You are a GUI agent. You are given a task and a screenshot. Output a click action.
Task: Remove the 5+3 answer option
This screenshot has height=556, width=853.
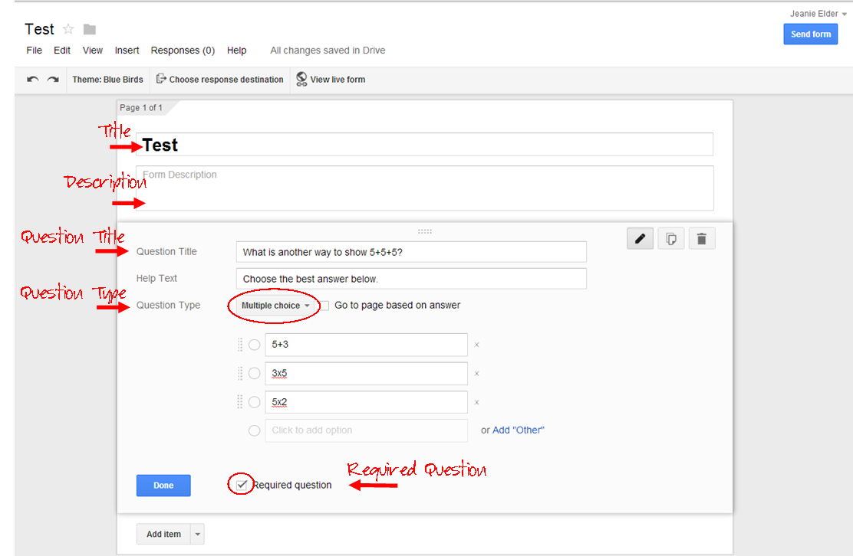pyautogui.click(x=476, y=345)
